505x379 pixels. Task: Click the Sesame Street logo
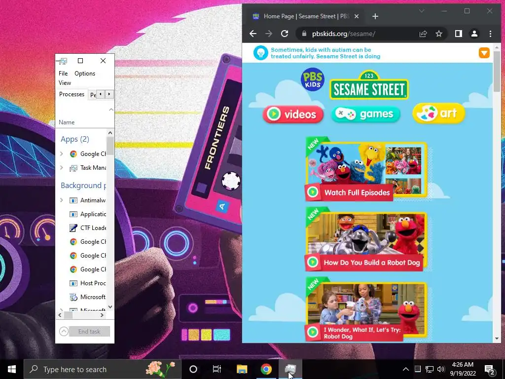point(369,85)
